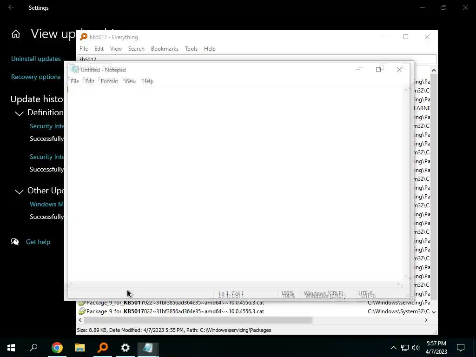
Task: Open the second Security Intelligence update link
Action: point(47,157)
